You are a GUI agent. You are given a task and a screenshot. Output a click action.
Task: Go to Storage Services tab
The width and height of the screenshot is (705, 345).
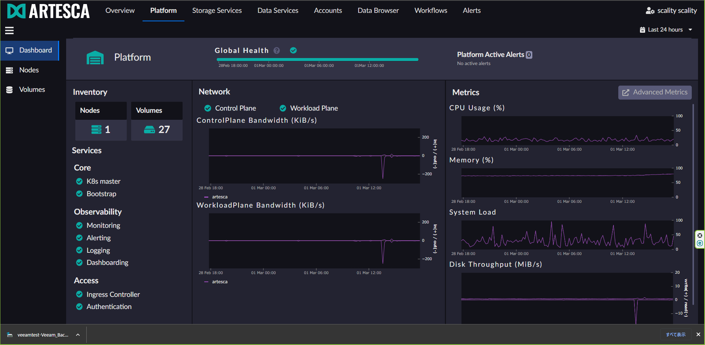click(217, 11)
